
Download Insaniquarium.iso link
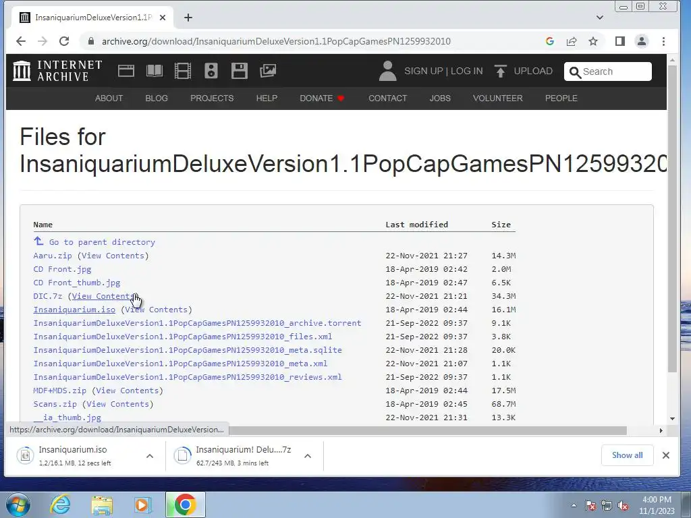(x=74, y=310)
